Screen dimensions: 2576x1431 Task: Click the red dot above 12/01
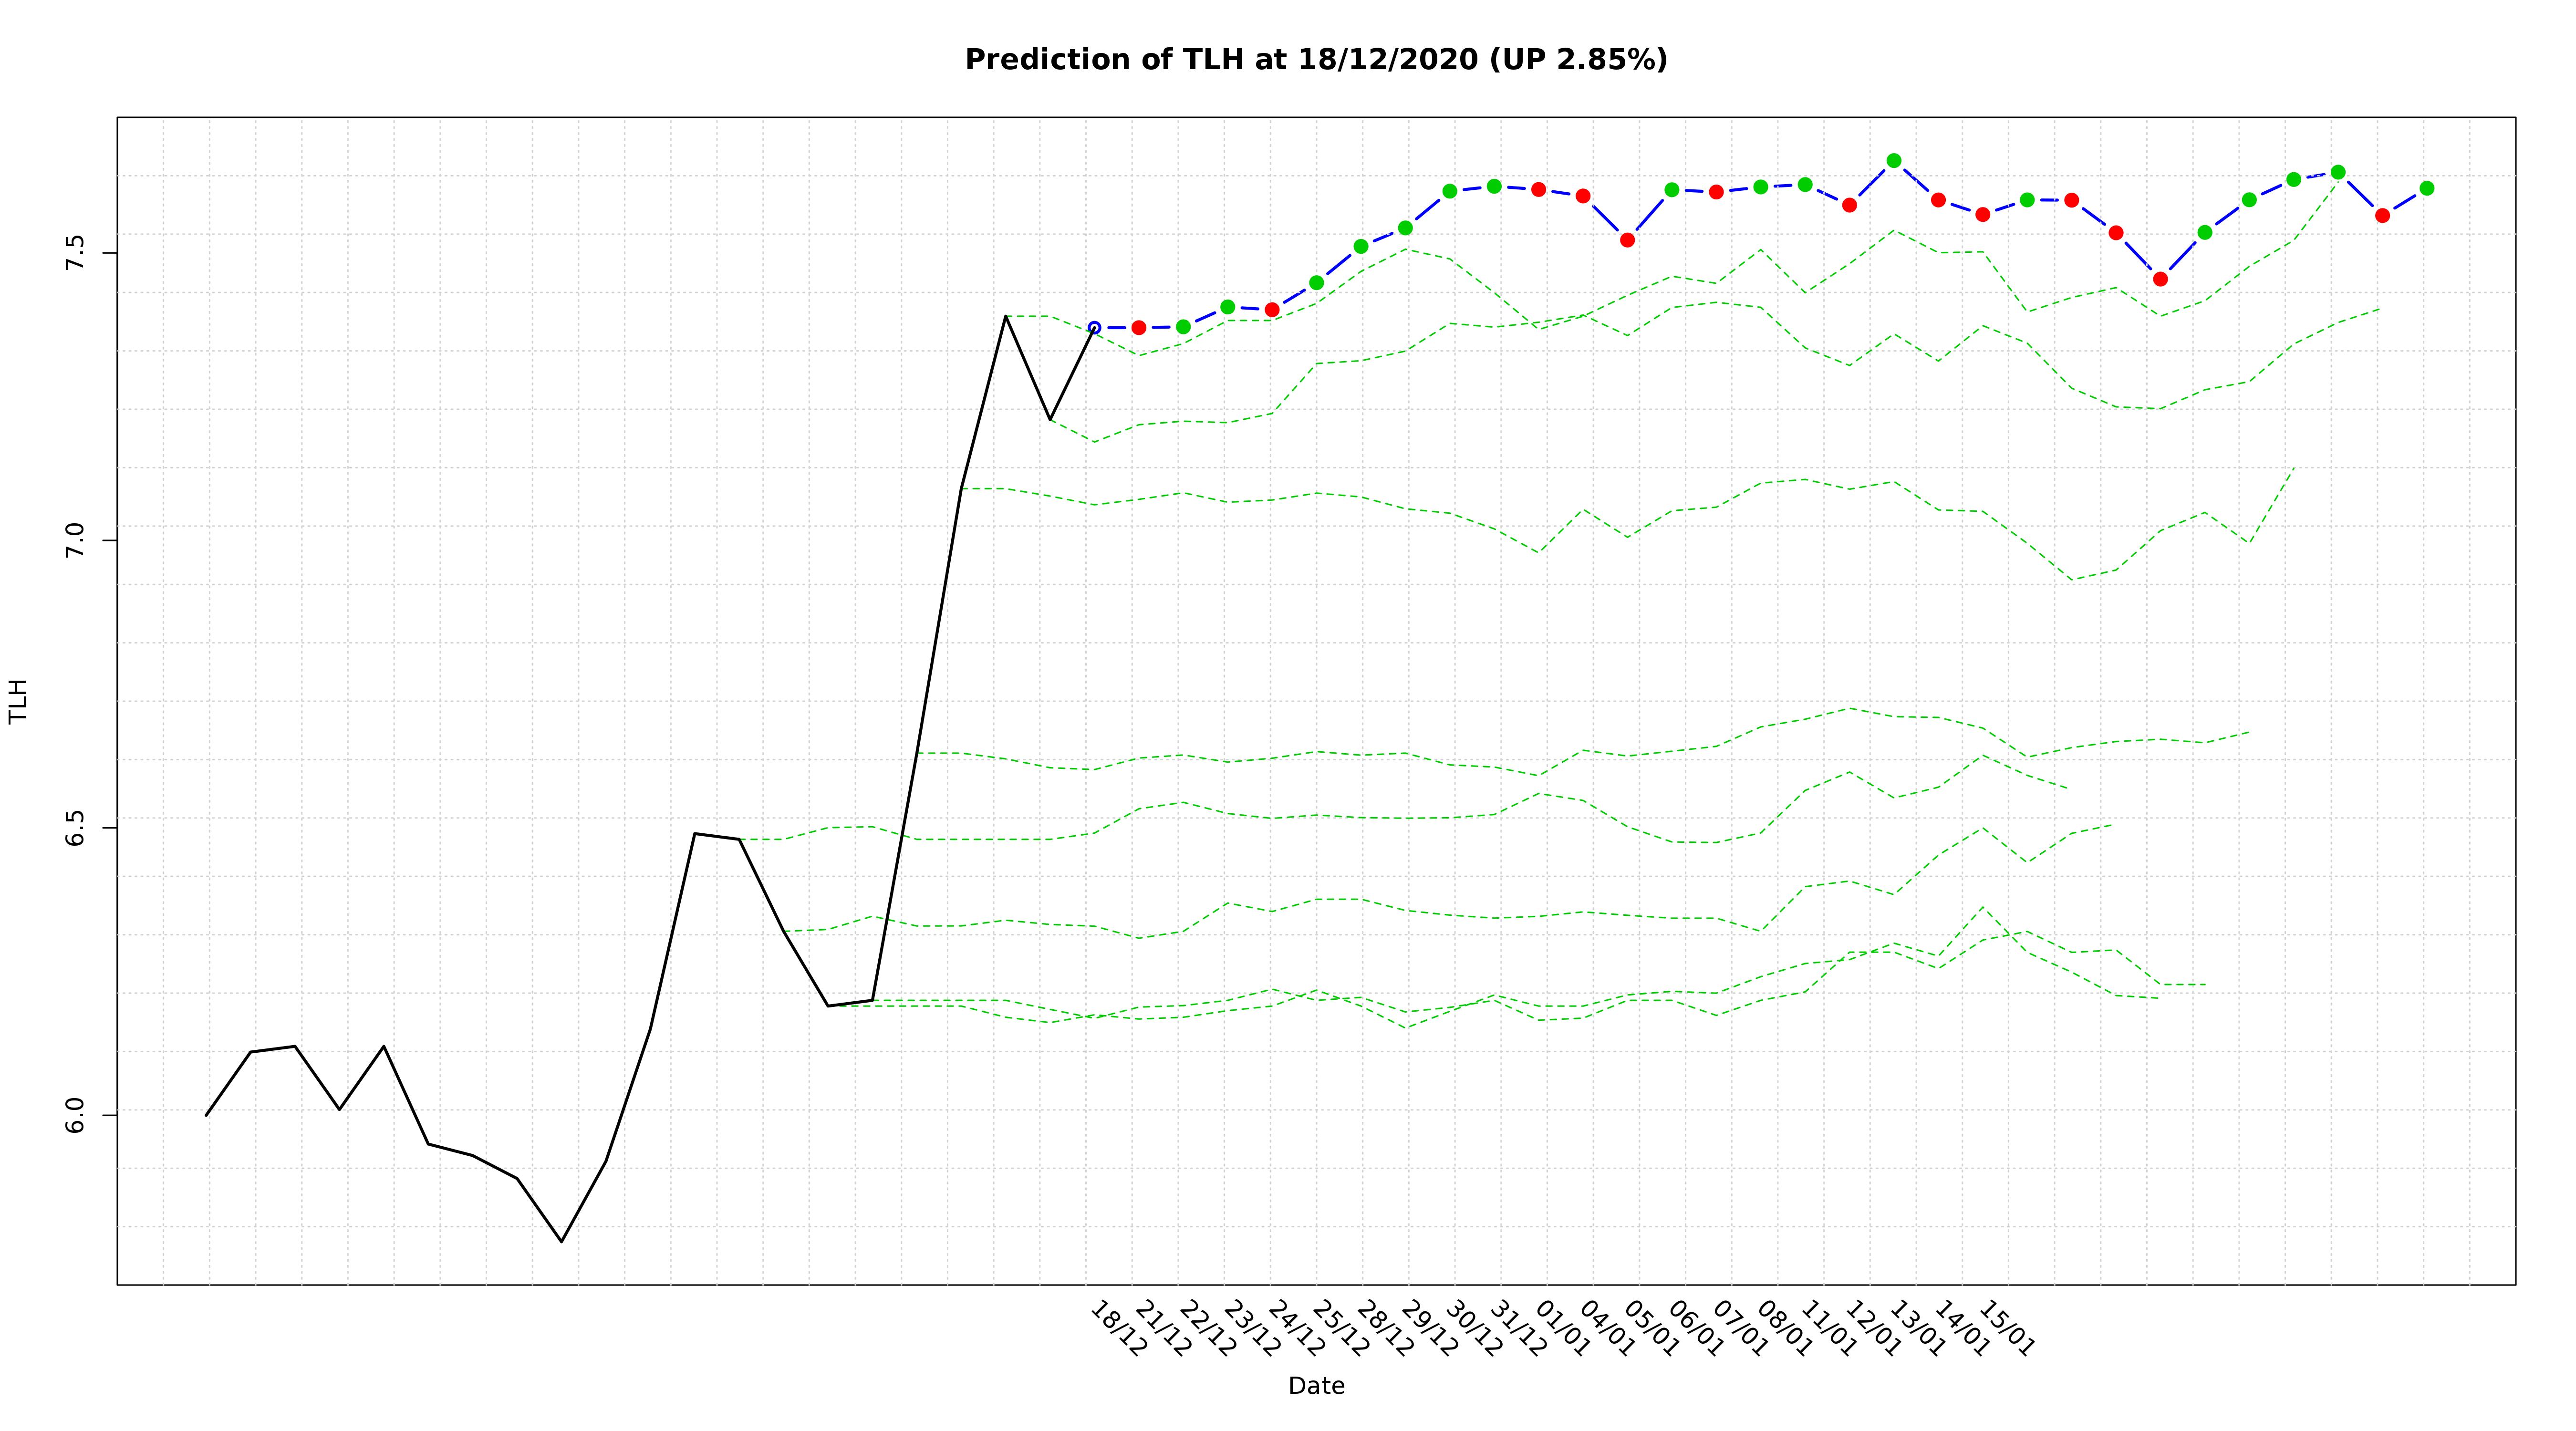click(x=1849, y=205)
